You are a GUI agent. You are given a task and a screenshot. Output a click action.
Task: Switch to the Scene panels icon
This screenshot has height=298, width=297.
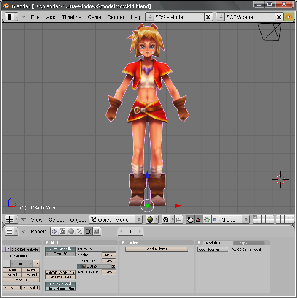(97, 231)
